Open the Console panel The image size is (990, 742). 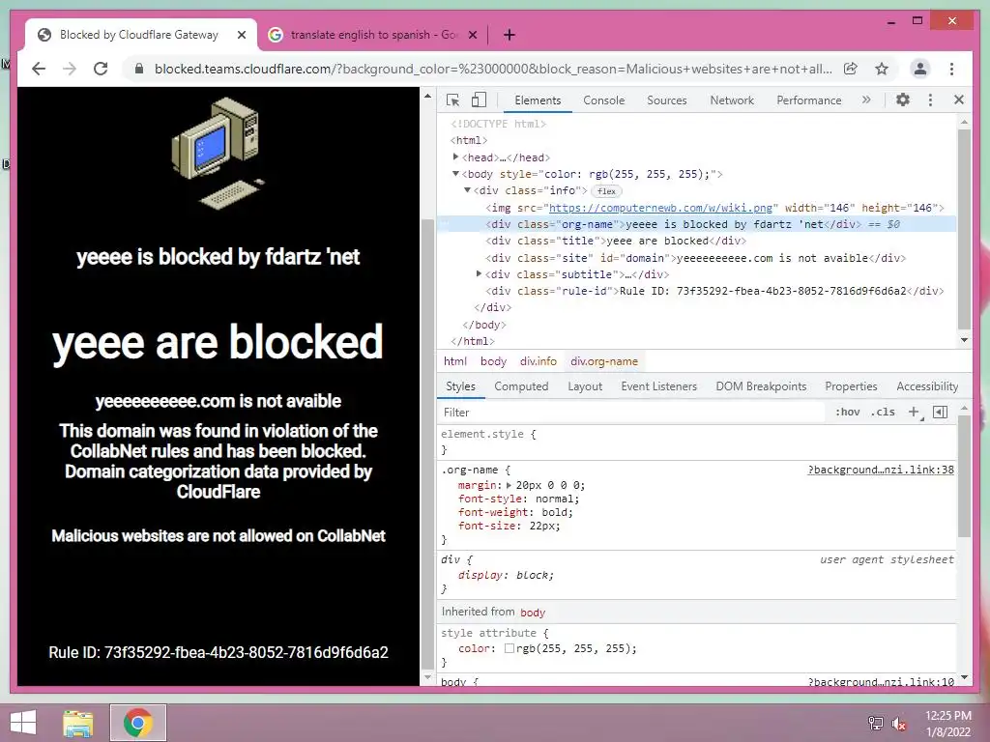(x=603, y=100)
